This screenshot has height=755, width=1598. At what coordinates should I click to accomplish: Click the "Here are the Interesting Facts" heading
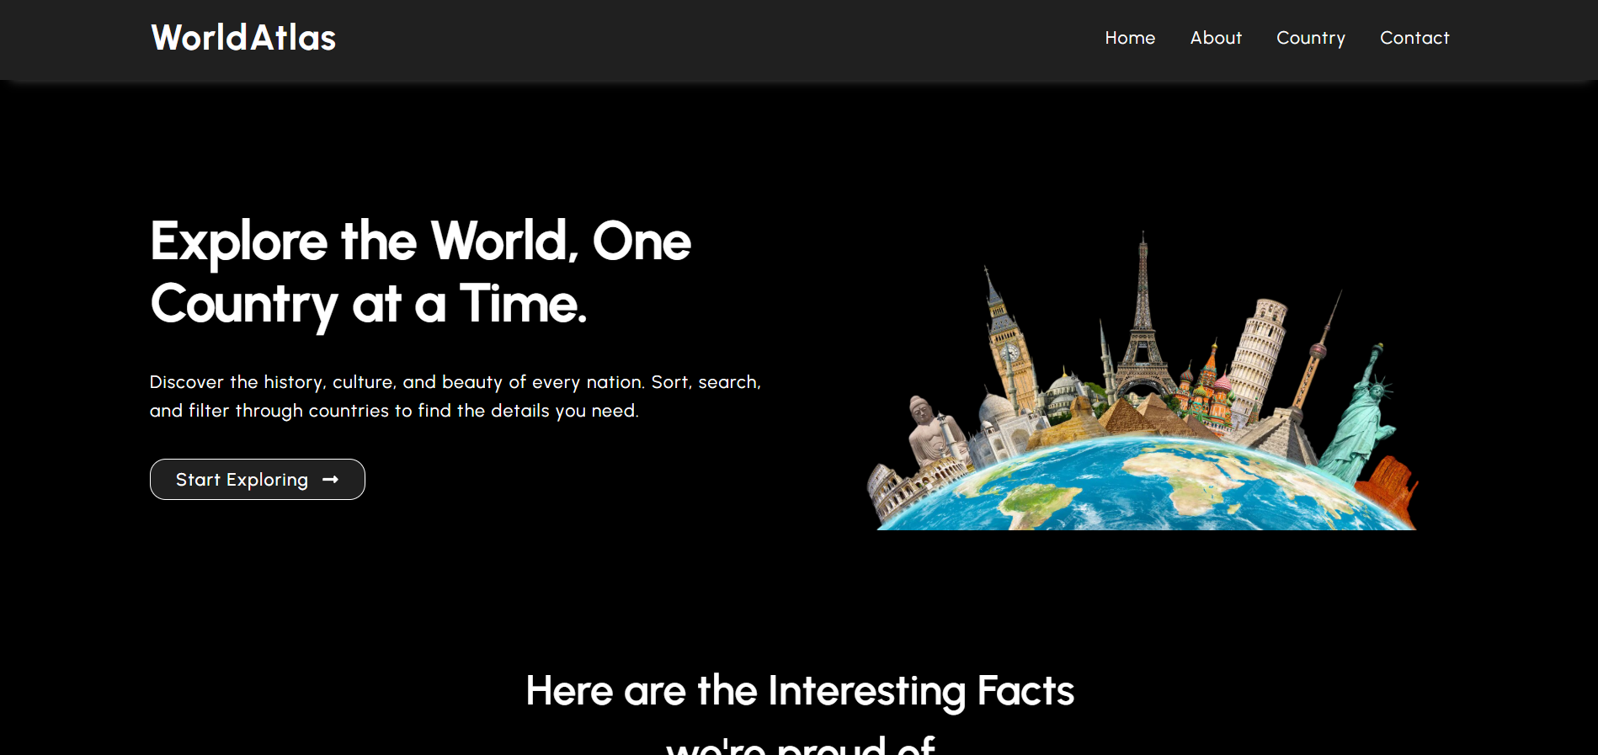tap(800, 715)
